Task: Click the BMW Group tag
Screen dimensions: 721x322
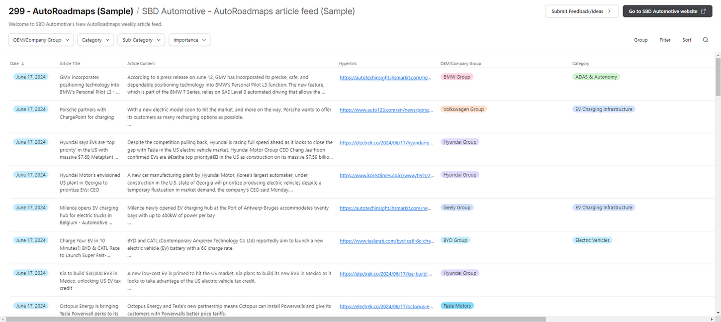Action: 456,77
